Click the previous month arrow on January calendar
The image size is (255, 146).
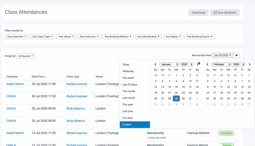tap(156, 65)
